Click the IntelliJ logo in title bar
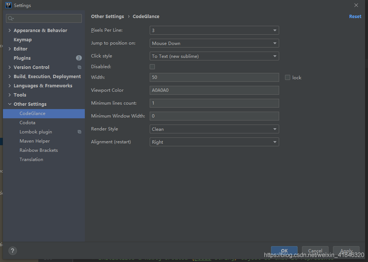The width and height of the screenshot is (368, 262). [x=8, y=5]
